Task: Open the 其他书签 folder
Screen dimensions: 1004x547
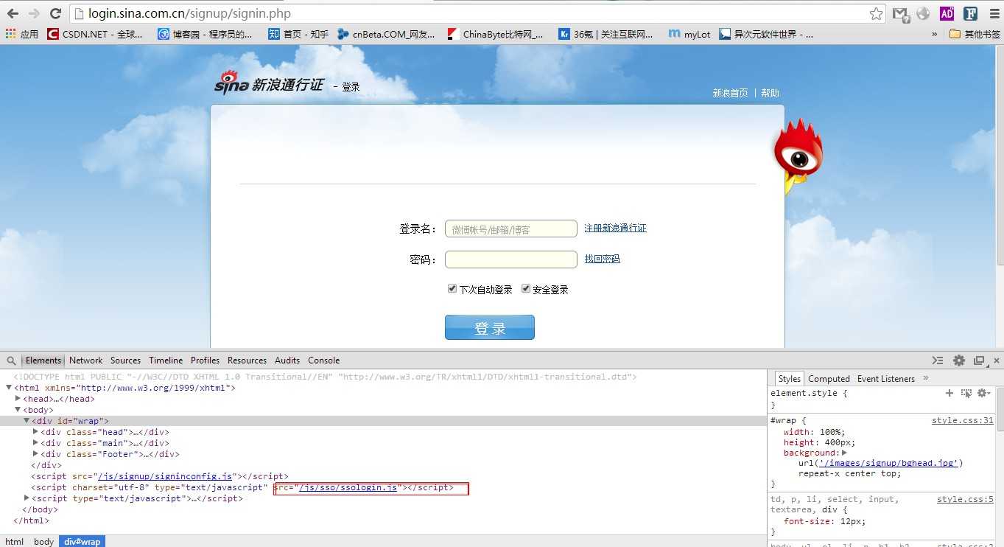Action: click(x=975, y=34)
